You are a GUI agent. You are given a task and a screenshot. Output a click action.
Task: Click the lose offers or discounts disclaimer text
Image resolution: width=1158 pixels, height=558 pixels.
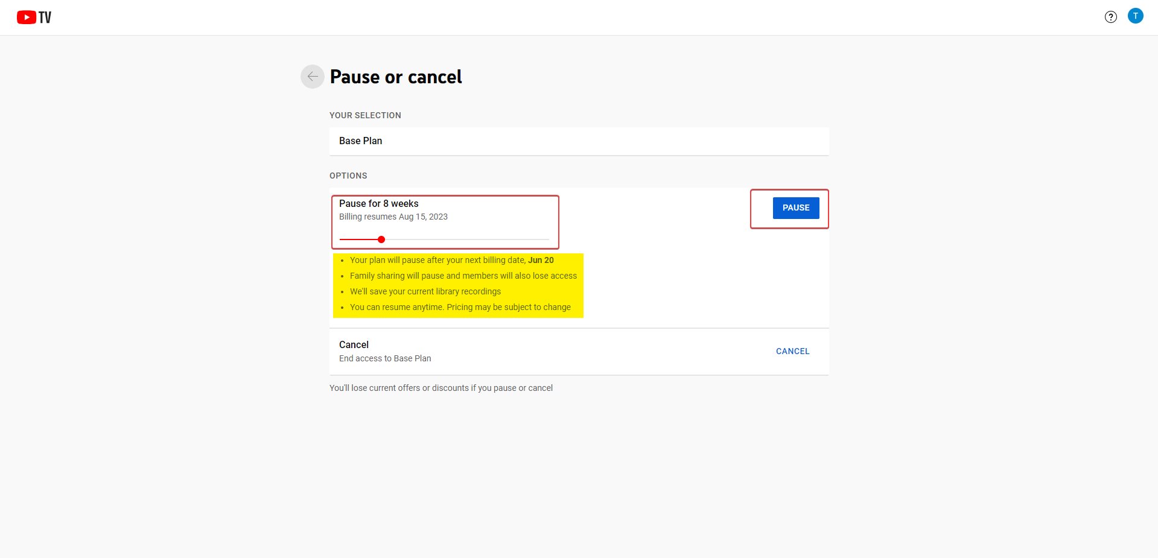[x=441, y=388]
